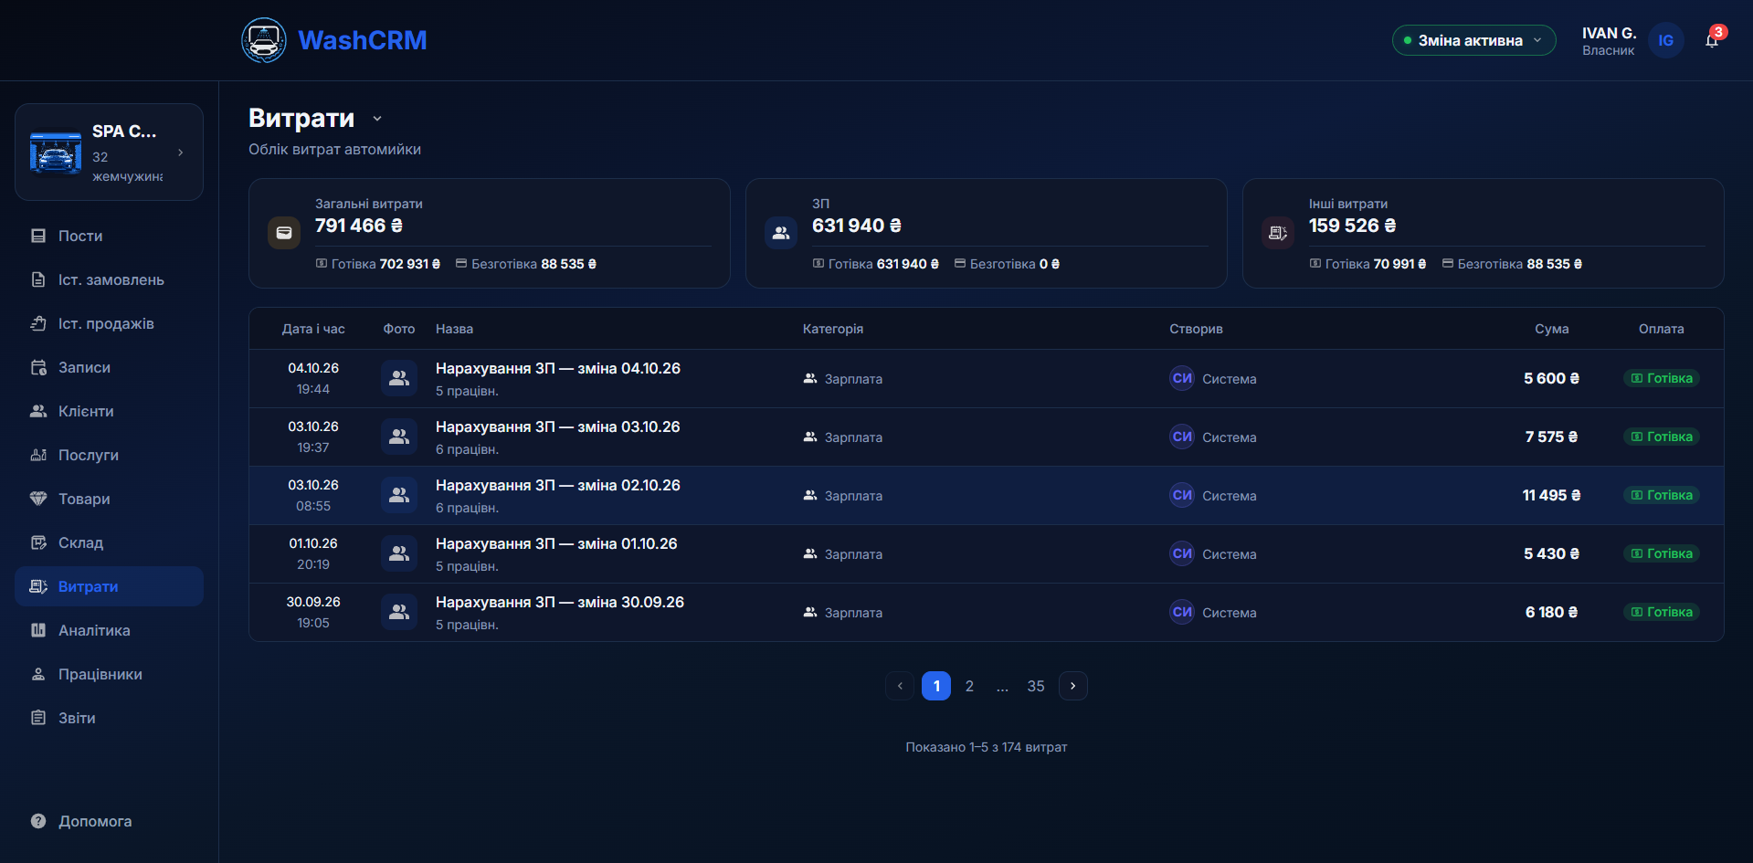Open the notifications bell icon

tap(1712, 40)
